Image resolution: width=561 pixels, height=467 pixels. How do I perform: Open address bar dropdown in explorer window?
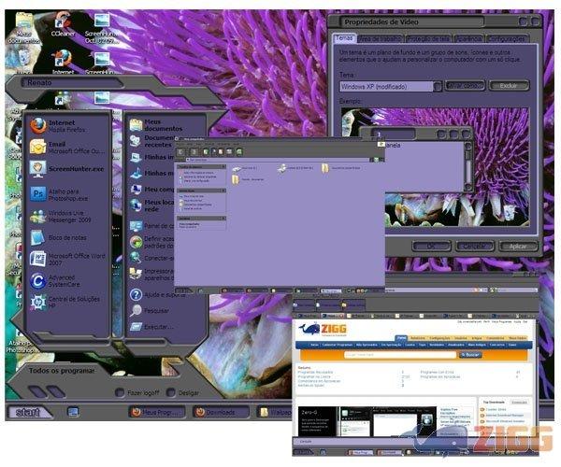pos(371,160)
